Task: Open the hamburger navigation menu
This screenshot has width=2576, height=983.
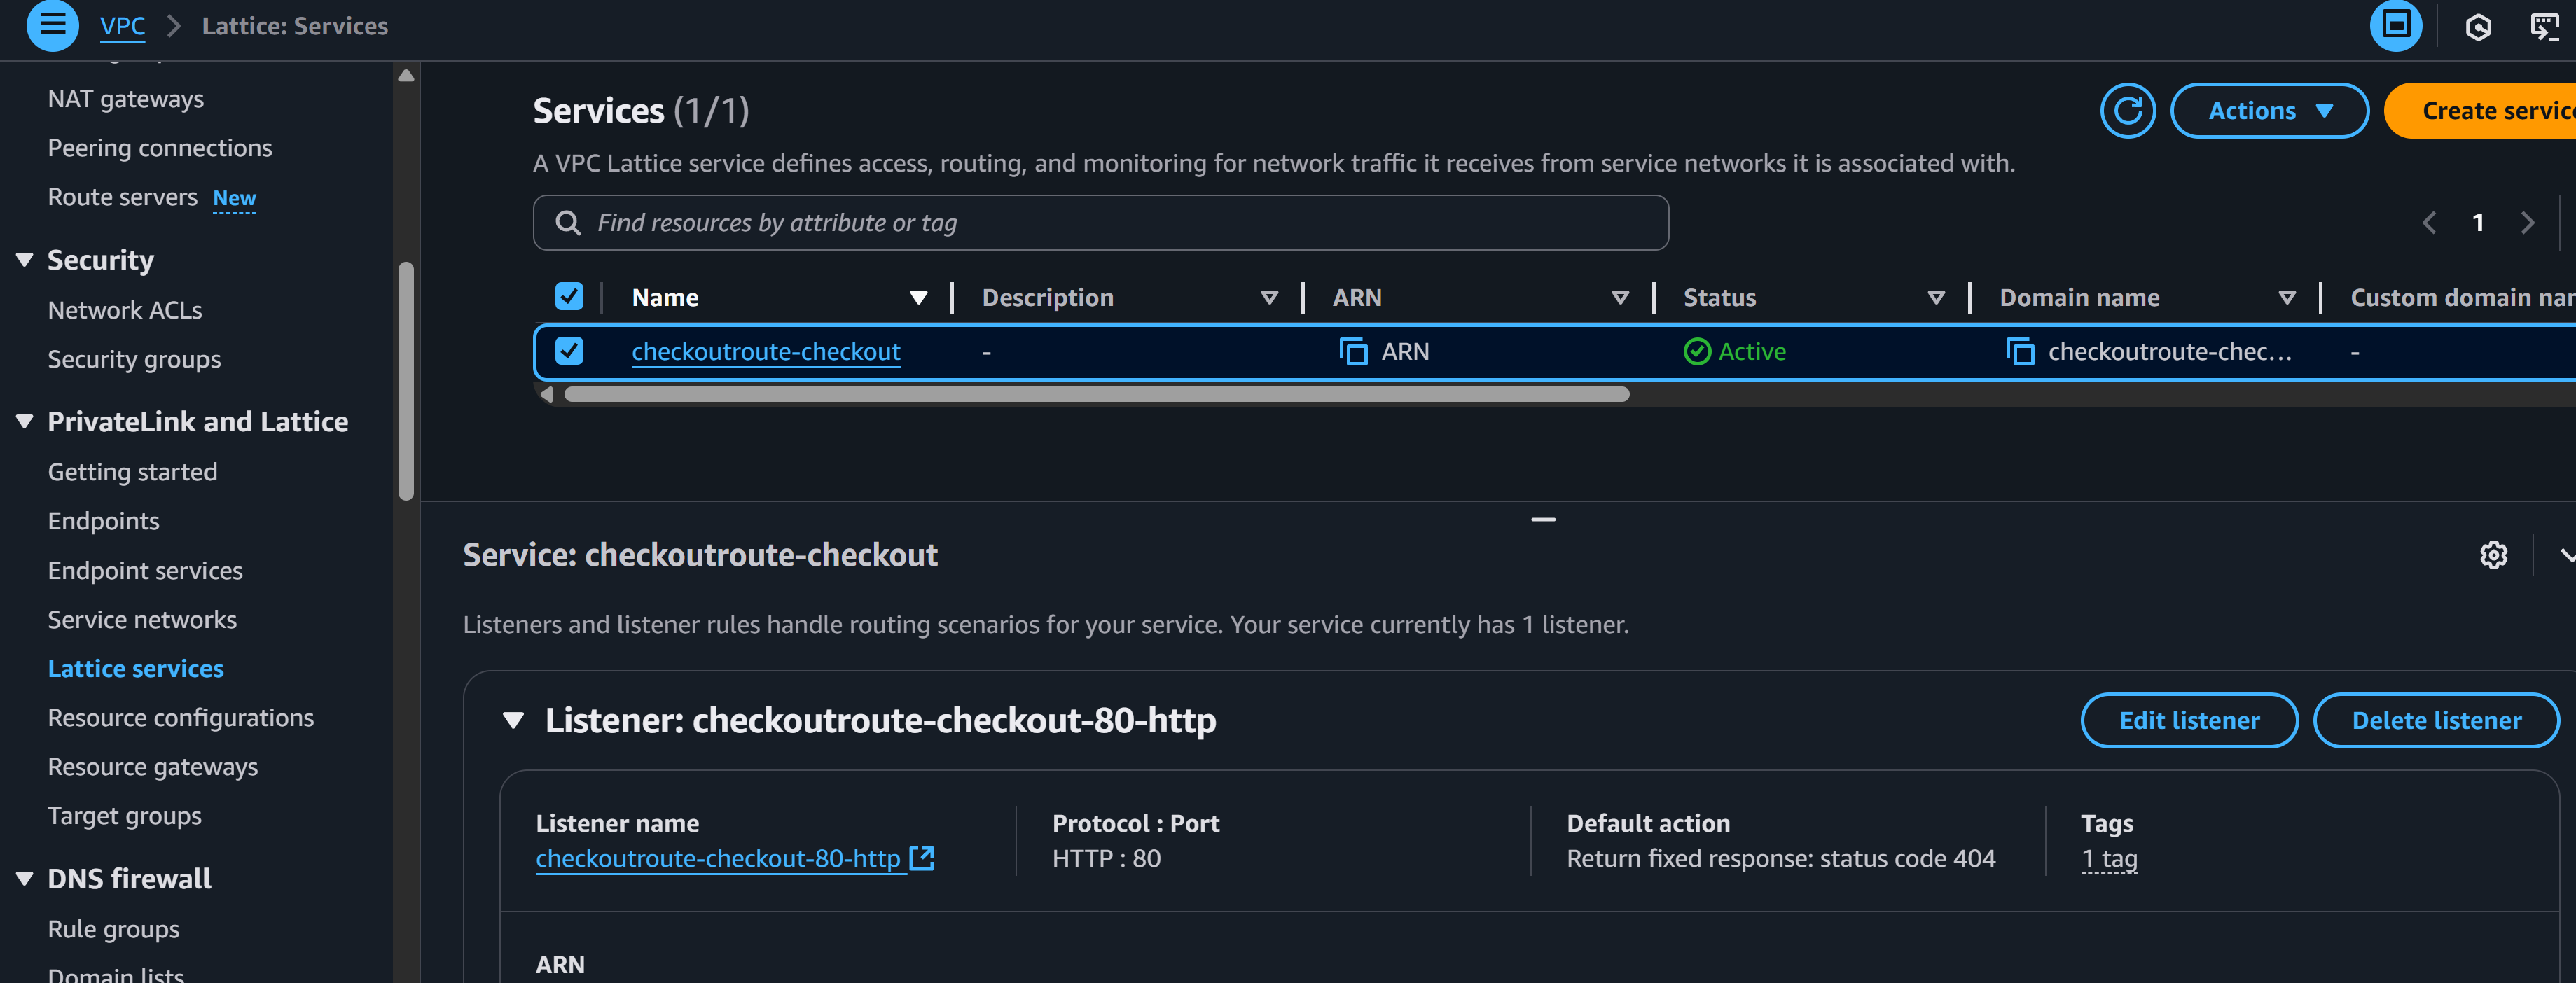Action: tap(52, 25)
